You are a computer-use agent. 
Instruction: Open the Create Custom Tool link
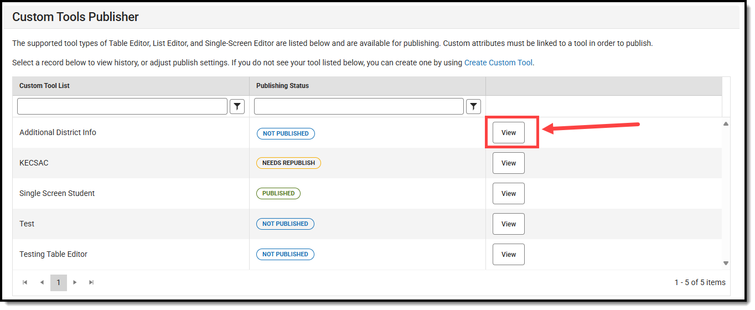point(498,63)
